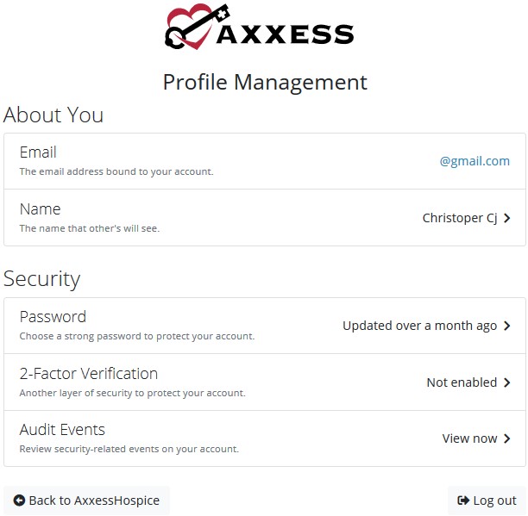Open Password settings via its chevron
The width and height of the screenshot is (528, 516).
(x=507, y=326)
